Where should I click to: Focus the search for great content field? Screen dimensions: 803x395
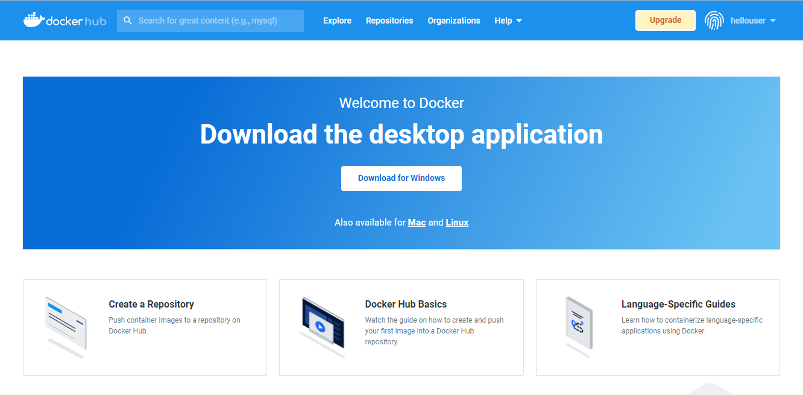(x=217, y=21)
